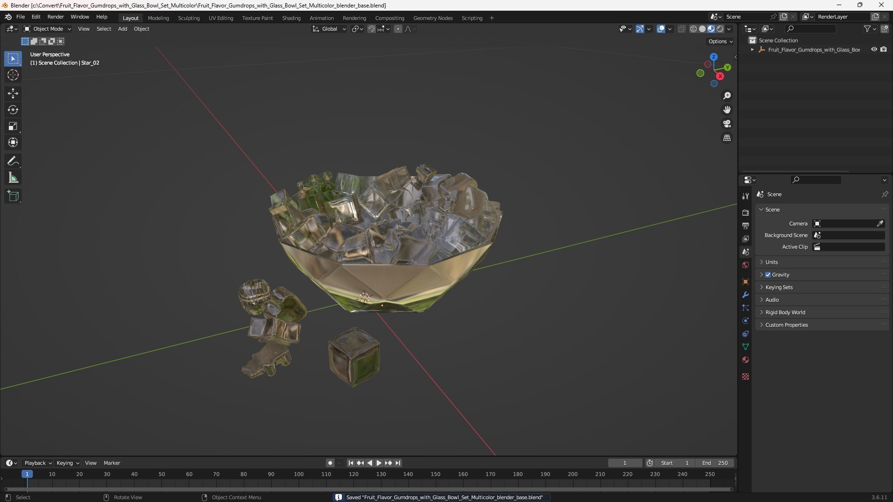Activate the Rotate tool
The width and height of the screenshot is (893, 502).
(13, 110)
